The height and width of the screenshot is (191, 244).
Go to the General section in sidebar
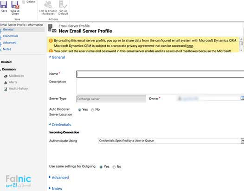[x=8, y=29]
